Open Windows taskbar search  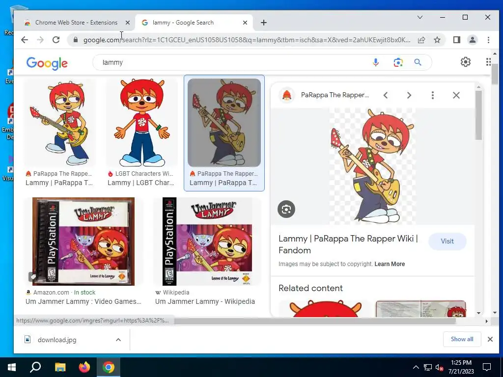click(x=35, y=367)
